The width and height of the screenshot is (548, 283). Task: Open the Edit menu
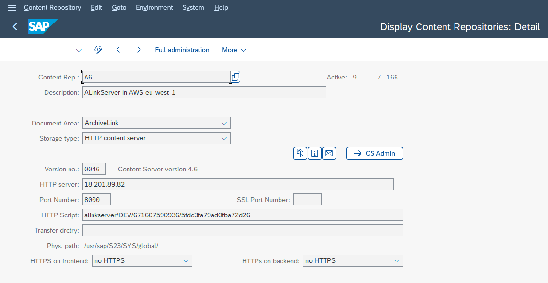click(x=96, y=7)
